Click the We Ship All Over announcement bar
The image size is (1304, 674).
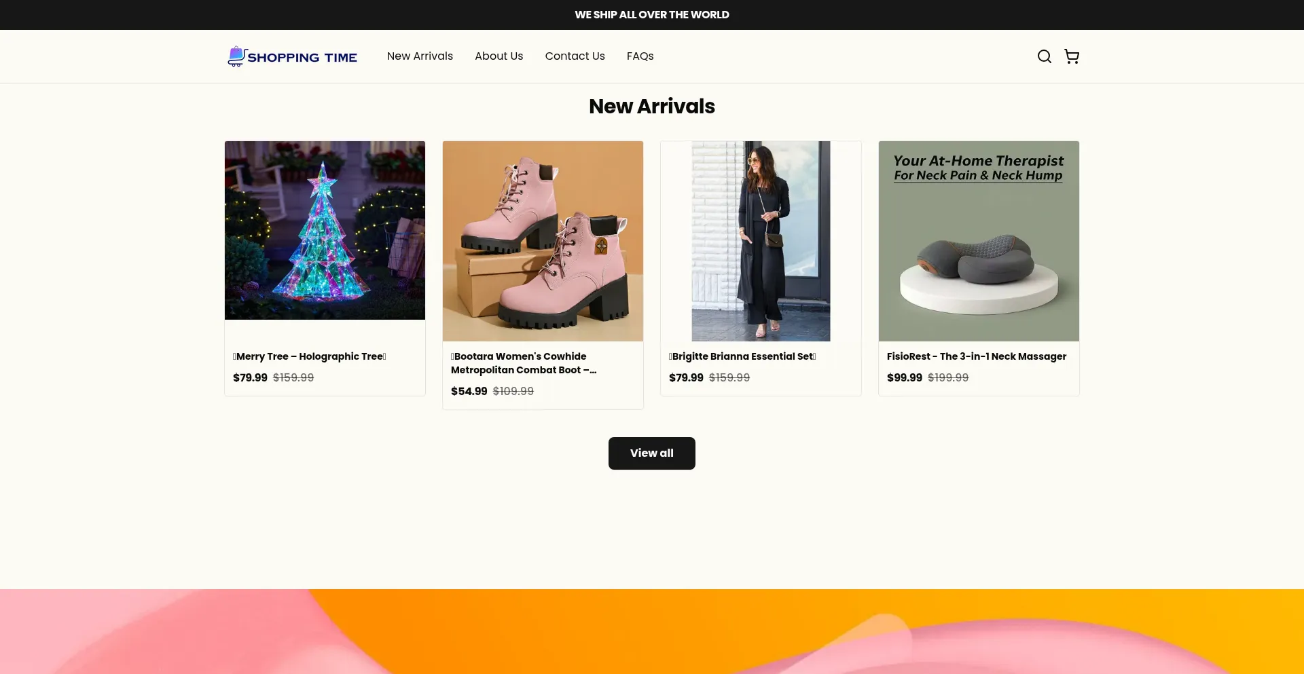[652, 15]
